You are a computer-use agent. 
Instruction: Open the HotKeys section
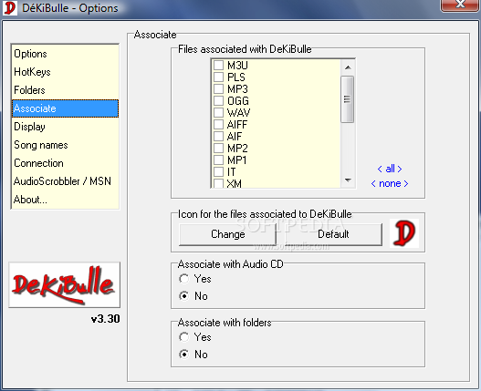[65, 72]
